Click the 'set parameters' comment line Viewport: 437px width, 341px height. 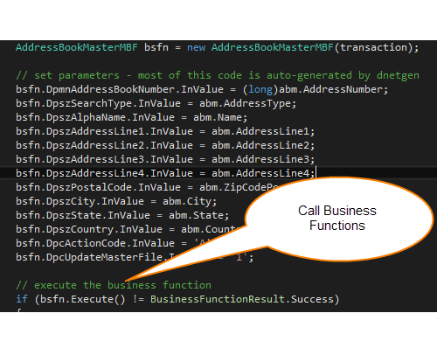(218, 75)
